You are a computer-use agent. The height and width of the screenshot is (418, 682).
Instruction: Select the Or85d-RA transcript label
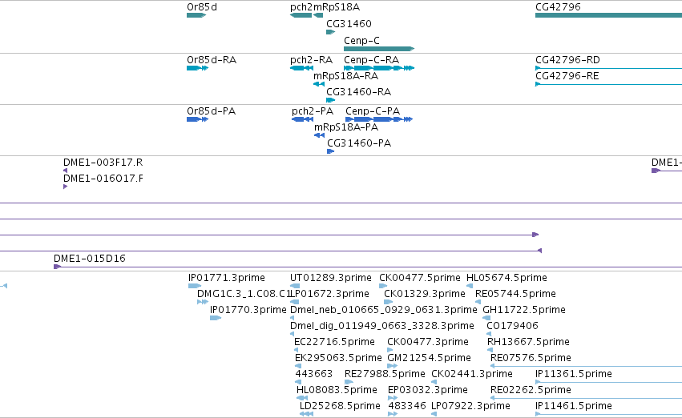point(212,59)
